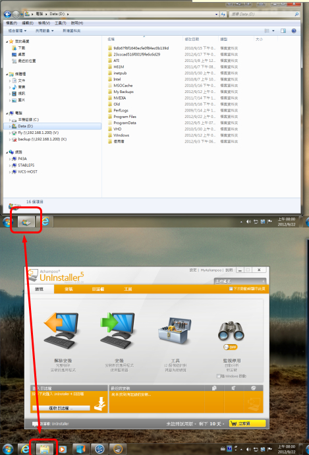Click the green-arrow install computer icon

(119, 330)
